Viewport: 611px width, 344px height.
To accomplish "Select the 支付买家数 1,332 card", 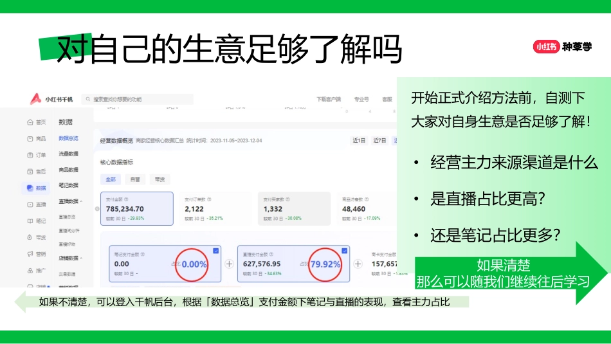I will [x=294, y=208].
